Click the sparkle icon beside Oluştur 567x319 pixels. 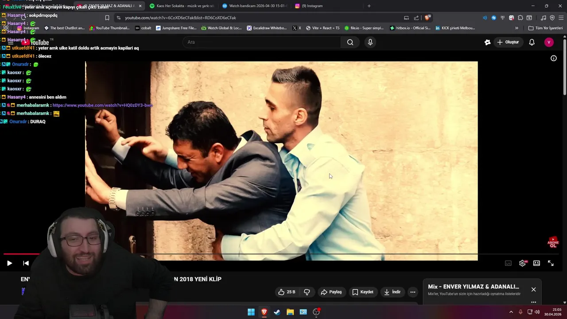tap(487, 42)
